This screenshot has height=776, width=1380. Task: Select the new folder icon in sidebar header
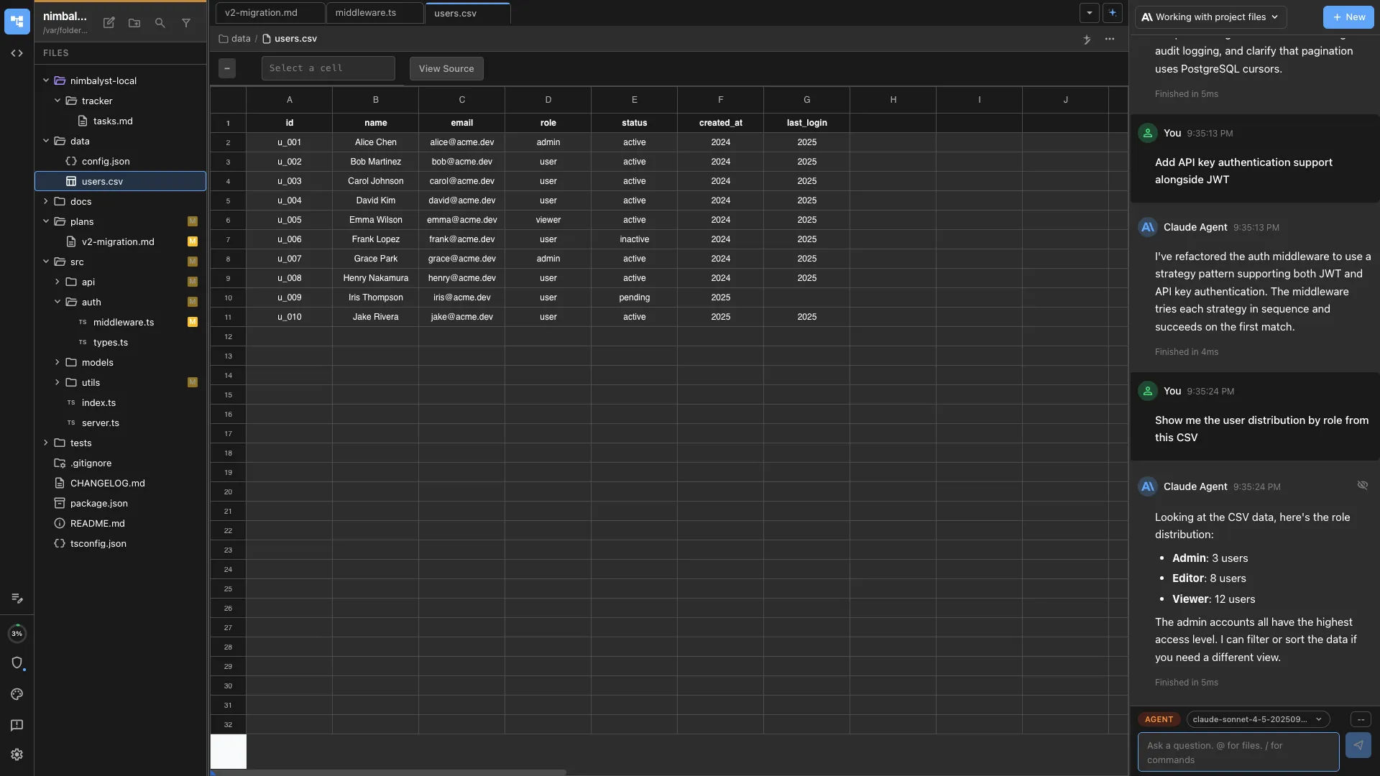[x=134, y=23]
